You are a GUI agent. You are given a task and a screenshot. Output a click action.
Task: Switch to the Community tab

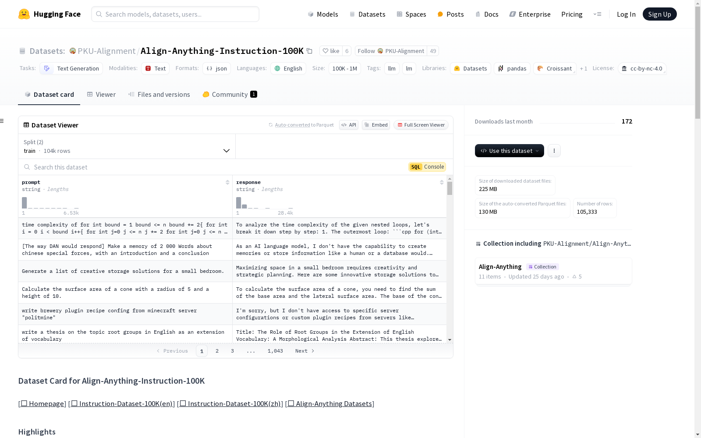click(x=230, y=94)
